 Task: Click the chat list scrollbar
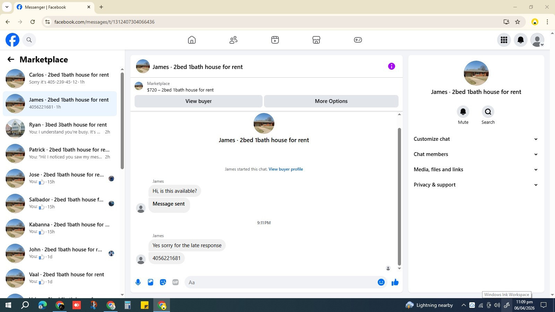tap(122, 121)
